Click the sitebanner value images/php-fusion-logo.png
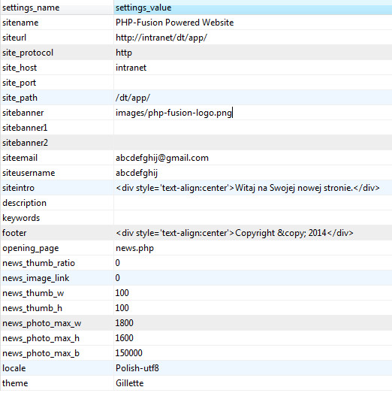 click(173, 113)
